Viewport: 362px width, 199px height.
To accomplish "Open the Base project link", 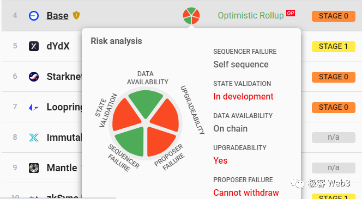I will pos(57,16).
